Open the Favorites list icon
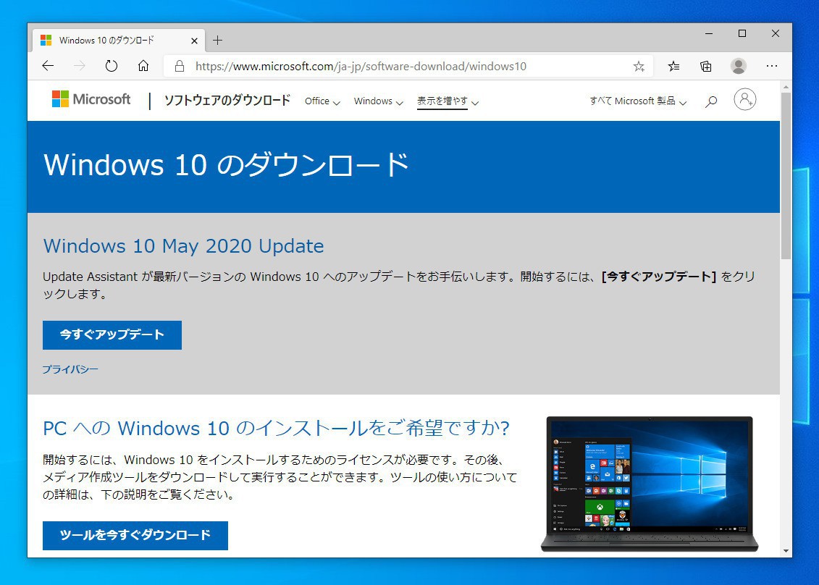 tap(673, 67)
